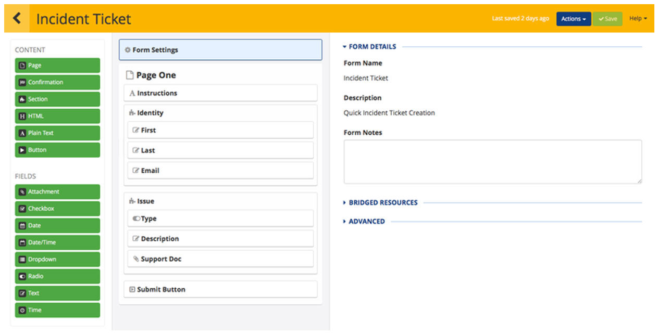The width and height of the screenshot is (658, 334).
Task: Click inside the Form Notes text area
Action: click(492, 162)
